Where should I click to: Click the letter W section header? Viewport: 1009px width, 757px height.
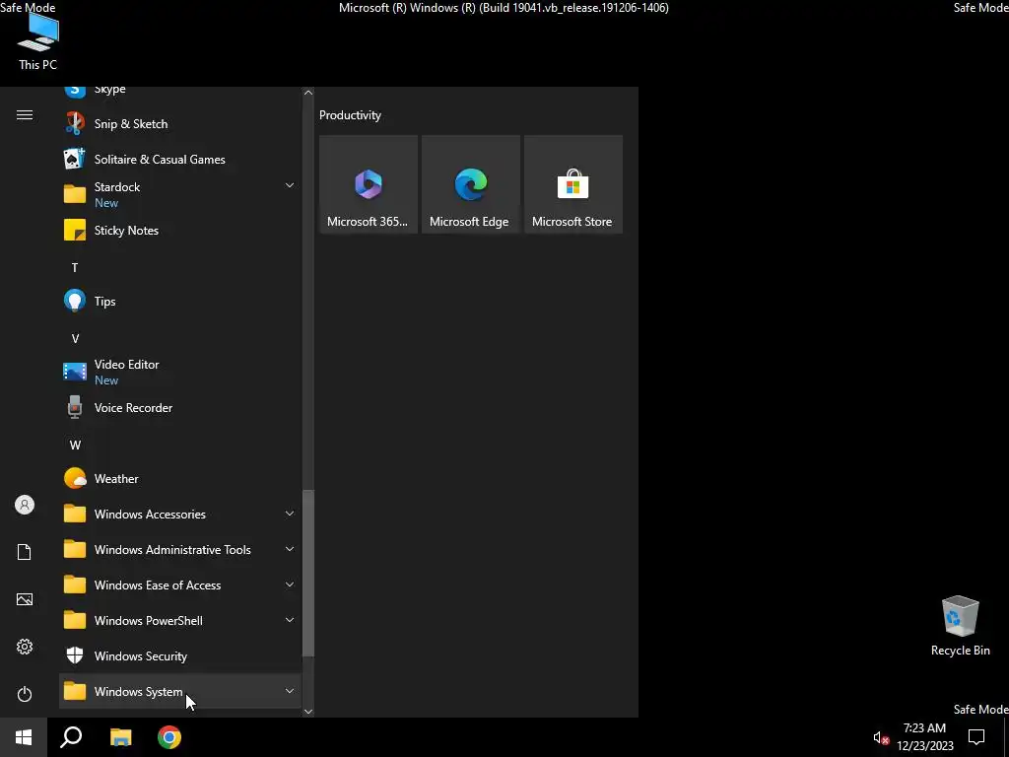[x=75, y=445]
